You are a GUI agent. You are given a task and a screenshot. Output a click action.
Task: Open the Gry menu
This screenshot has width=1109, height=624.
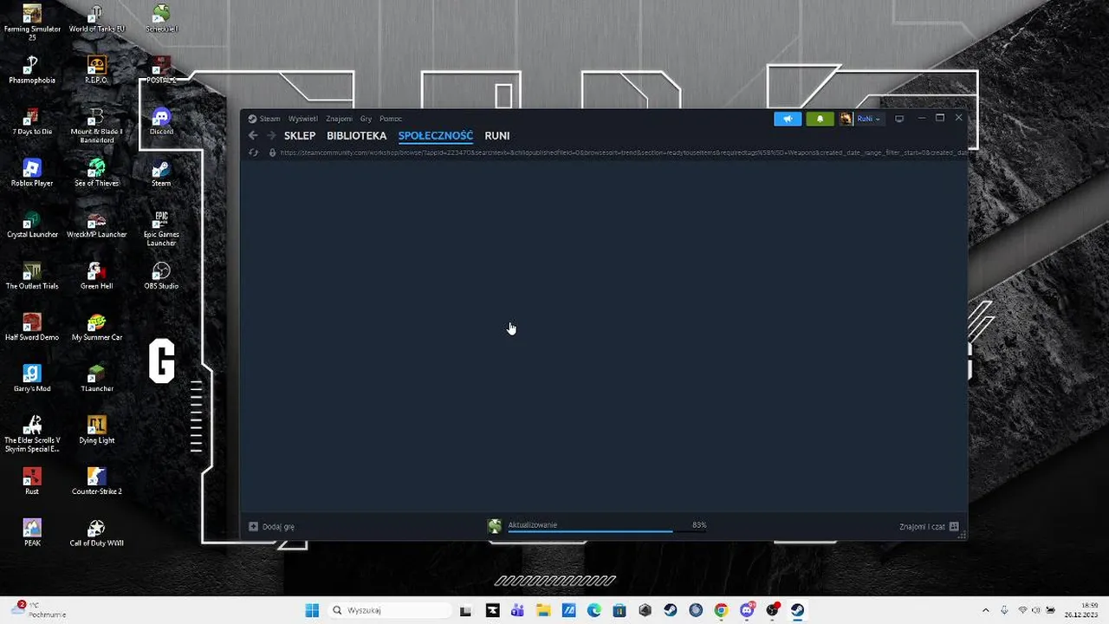click(366, 119)
